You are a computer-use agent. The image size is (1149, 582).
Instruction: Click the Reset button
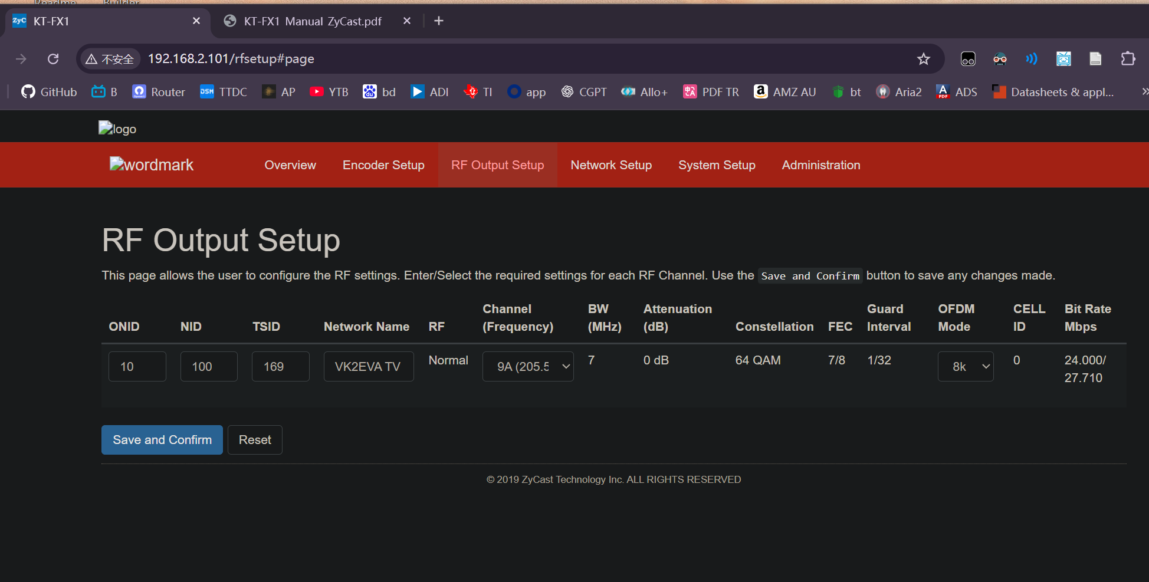coord(255,440)
